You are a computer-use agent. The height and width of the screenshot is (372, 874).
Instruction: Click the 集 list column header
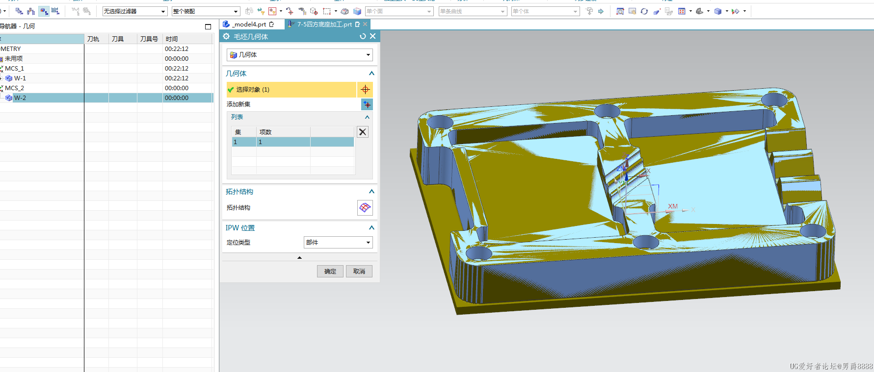pos(244,132)
